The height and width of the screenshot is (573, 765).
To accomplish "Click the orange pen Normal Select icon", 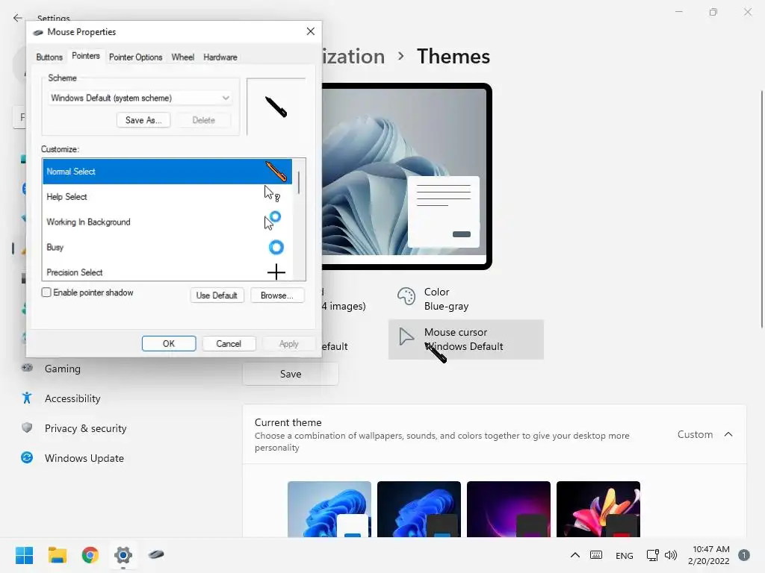I will [276, 171].
